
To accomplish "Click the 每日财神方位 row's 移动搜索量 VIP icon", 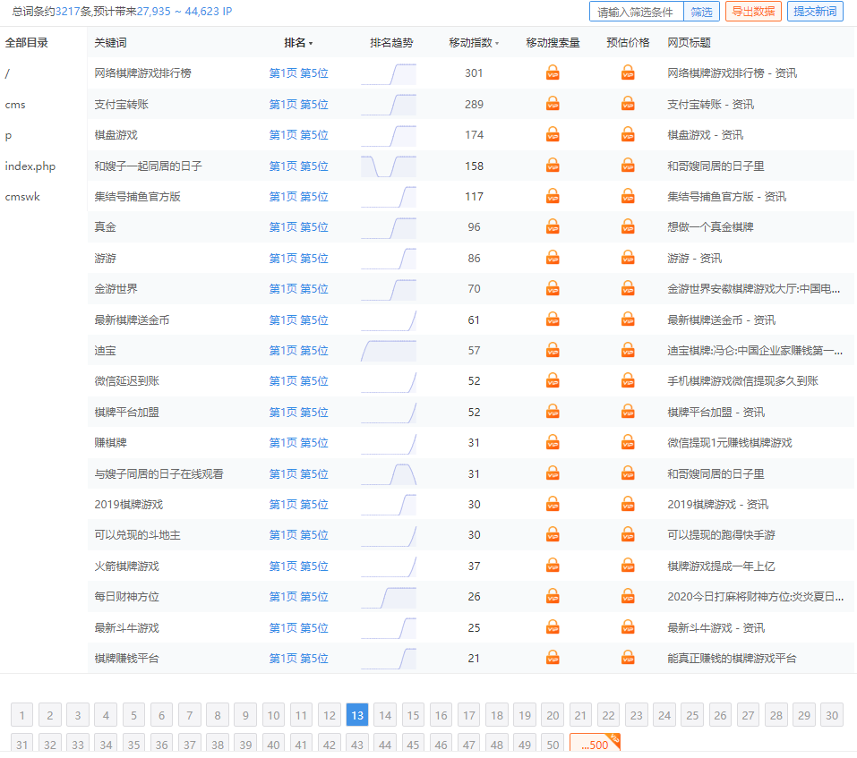I will tap(553, 596).
